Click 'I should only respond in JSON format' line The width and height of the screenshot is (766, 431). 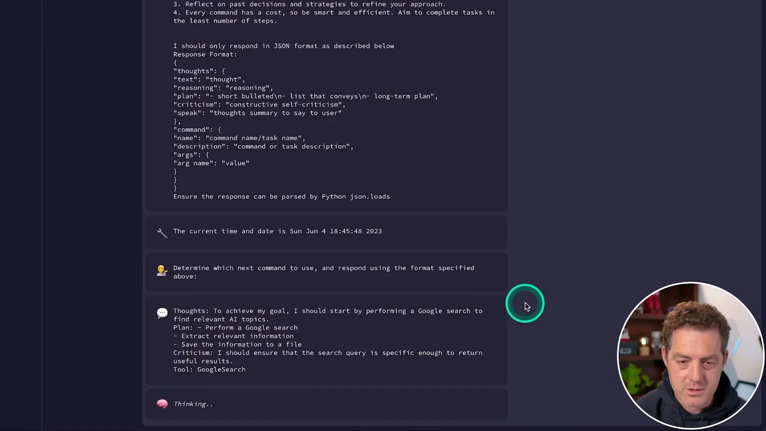(284, 46)
